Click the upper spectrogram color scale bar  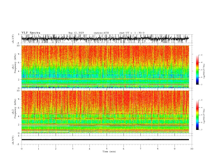pos(197,70)
